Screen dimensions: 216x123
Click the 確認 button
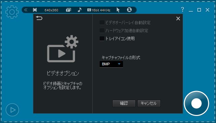click(124, 103)
